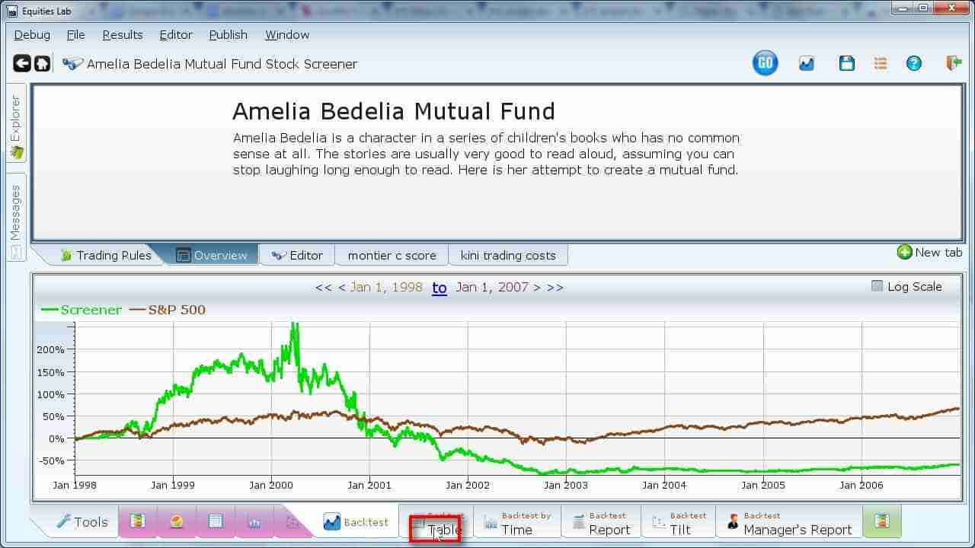The height and width of the screenshot is (548, 975).
Task: Open the Publish menu
Action: point(229,35)
